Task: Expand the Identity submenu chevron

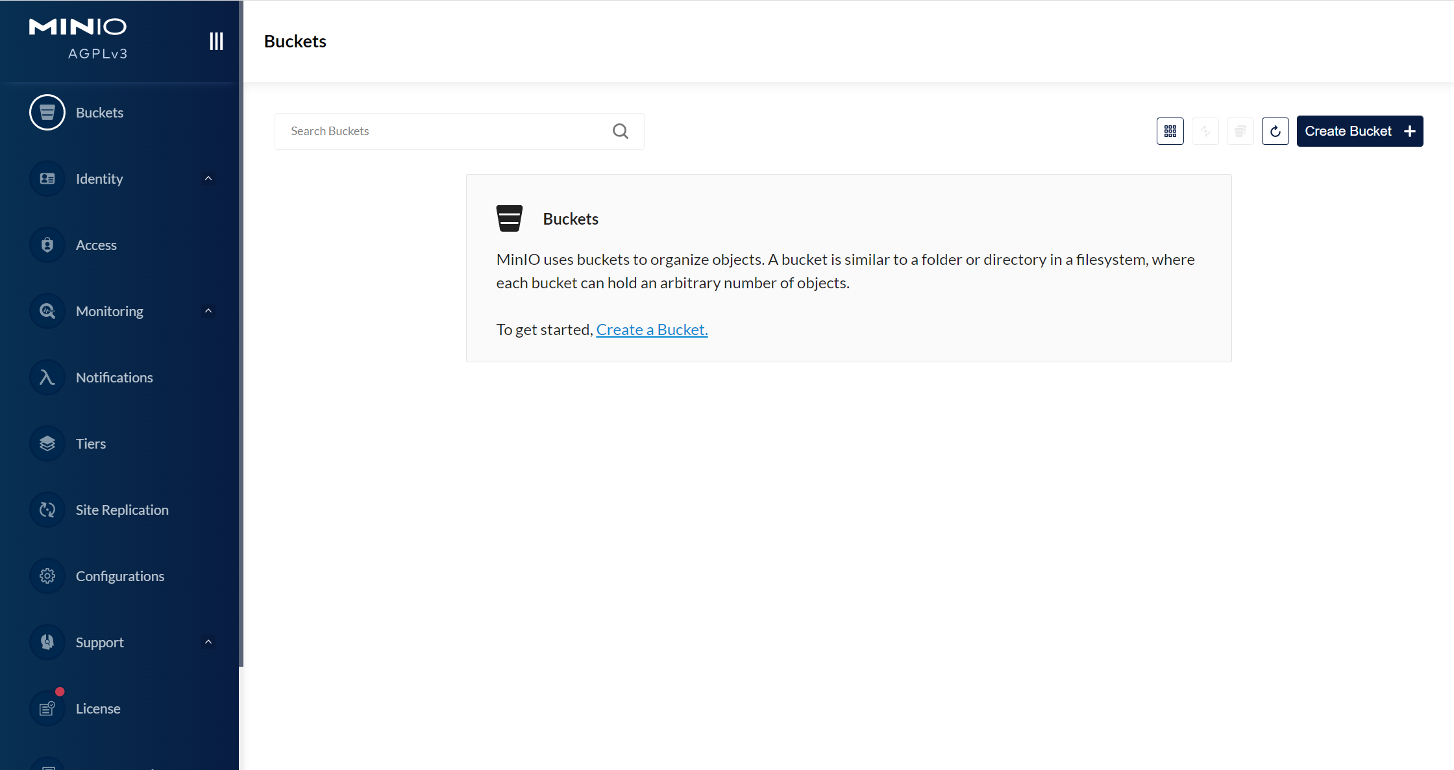Action: [x=208, y=179]
